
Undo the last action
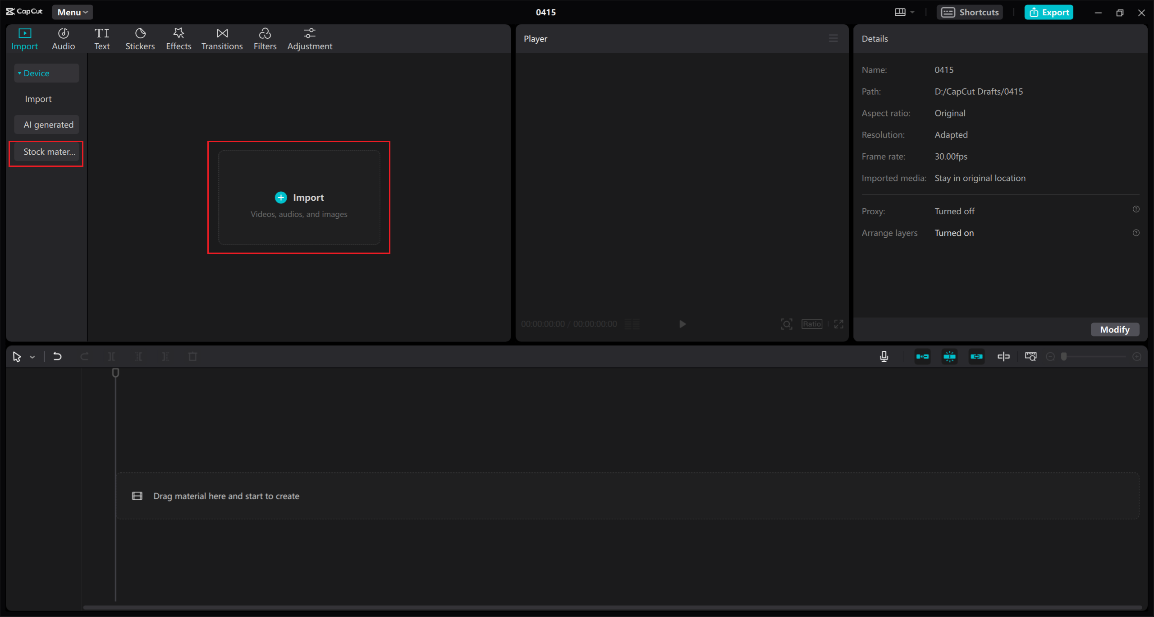point(57,356)
